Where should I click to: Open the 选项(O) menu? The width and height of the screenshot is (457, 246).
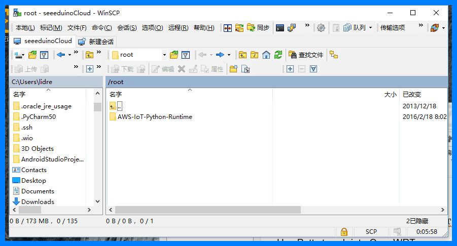(152, 28)
